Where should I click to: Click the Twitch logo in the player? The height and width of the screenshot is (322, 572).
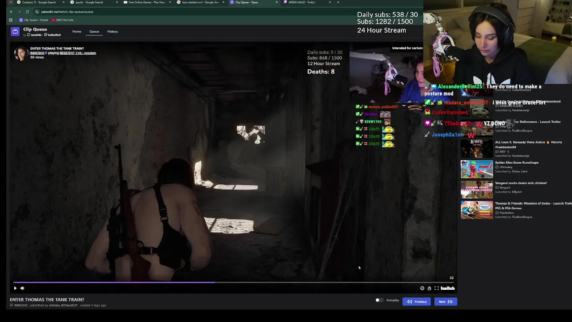[x=448, y=288]
